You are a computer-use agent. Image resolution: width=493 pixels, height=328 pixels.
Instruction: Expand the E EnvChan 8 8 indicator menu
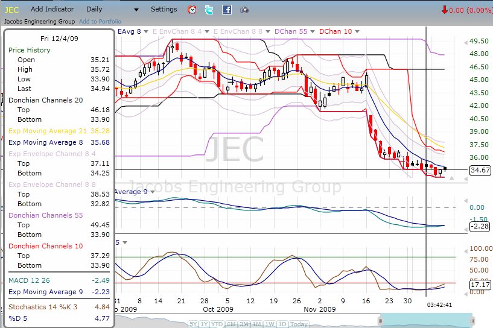pyautogui.click(x=267, y=31)
